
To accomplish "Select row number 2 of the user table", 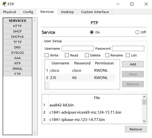I will coord(47,78).
